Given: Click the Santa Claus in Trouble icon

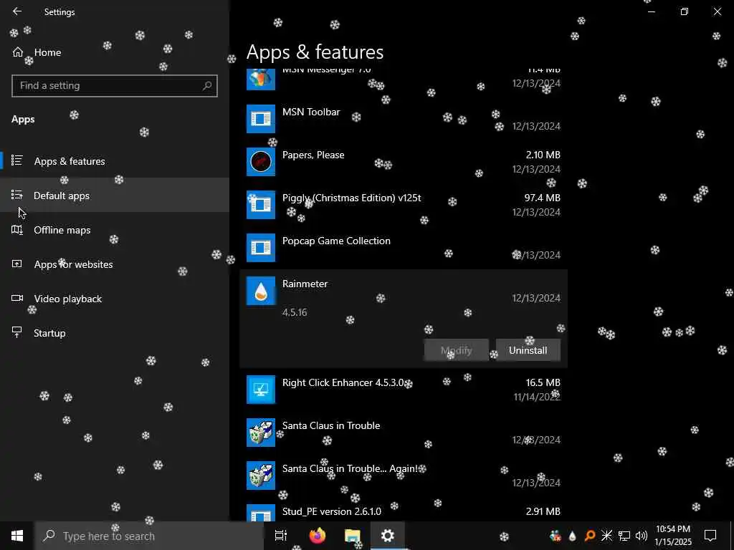Looking at the screenshot, I should pos(261,433).
